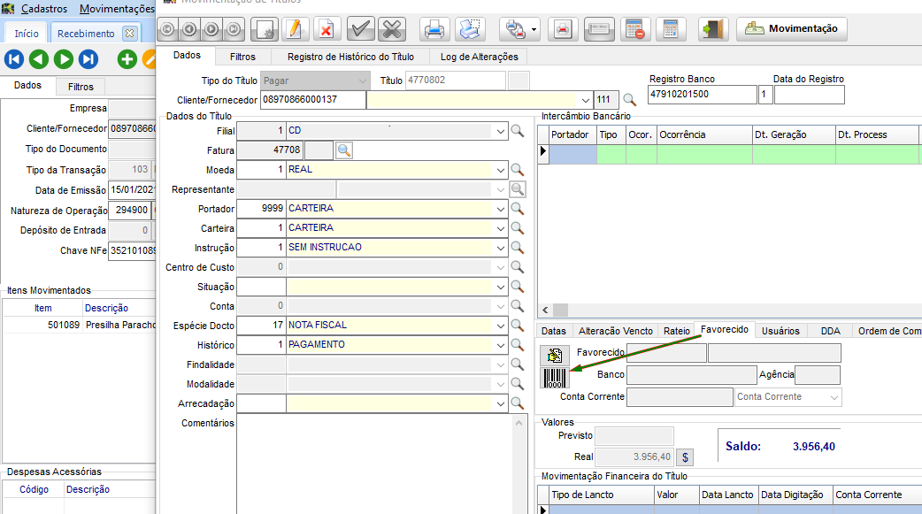
Task: Click the magnifier next to Portador field
Action: 518,209
